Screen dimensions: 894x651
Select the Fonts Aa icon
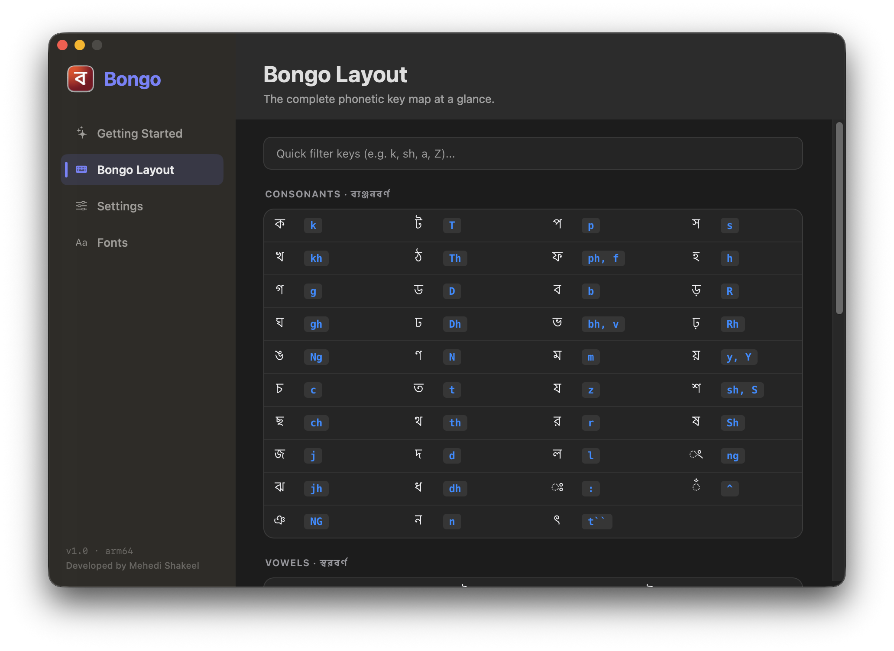81,242
